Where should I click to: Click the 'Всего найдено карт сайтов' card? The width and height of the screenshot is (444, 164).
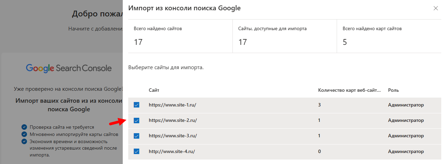pyautogui.click(x=389, y=36)
